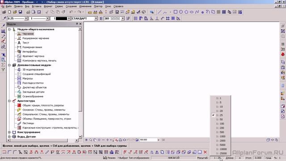Screen dimensions: 286x161
Task: Open the СТАНДАРТ layer dropdown
Action: click(96, 18)
